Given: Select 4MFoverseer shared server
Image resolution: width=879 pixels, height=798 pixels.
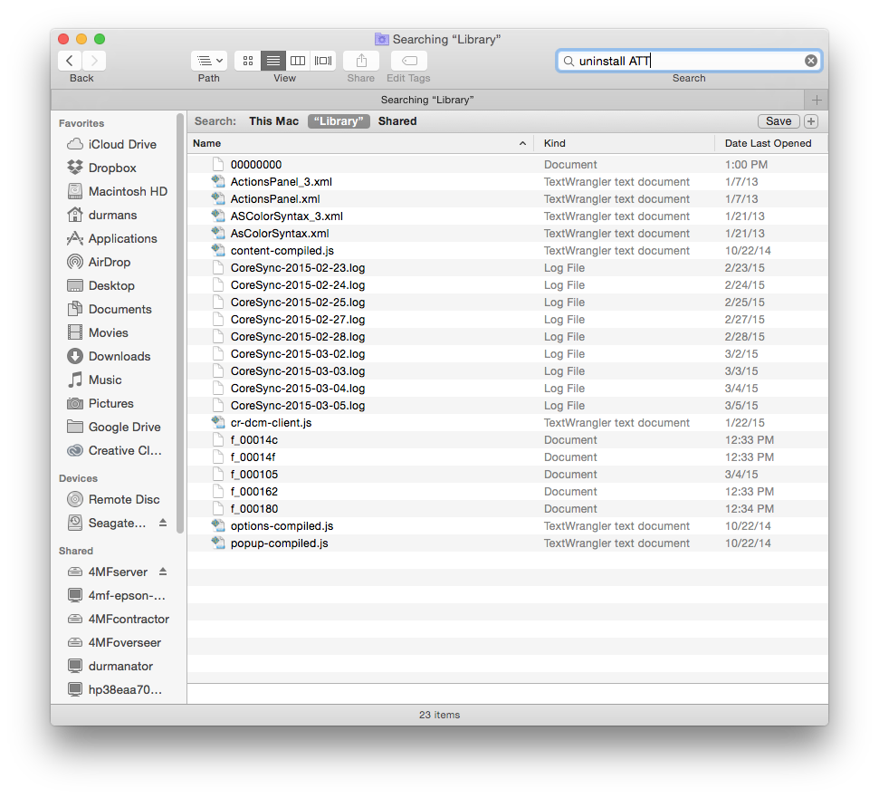Looking at the screenshot, I should pos(114,642).
